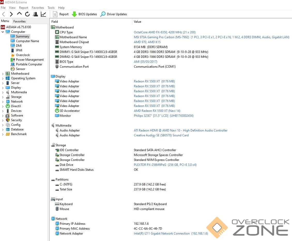Expand the DirectX tree node
Viewport: 292px width, 241px height.
point(3,106)
